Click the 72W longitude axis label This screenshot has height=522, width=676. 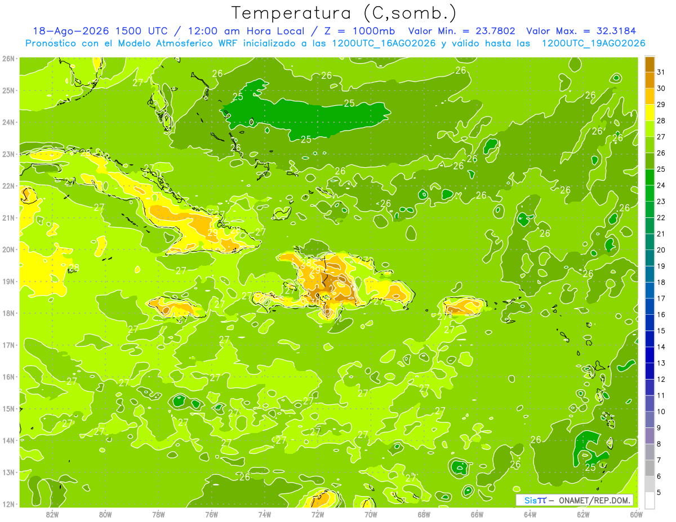tap(317, 514)
